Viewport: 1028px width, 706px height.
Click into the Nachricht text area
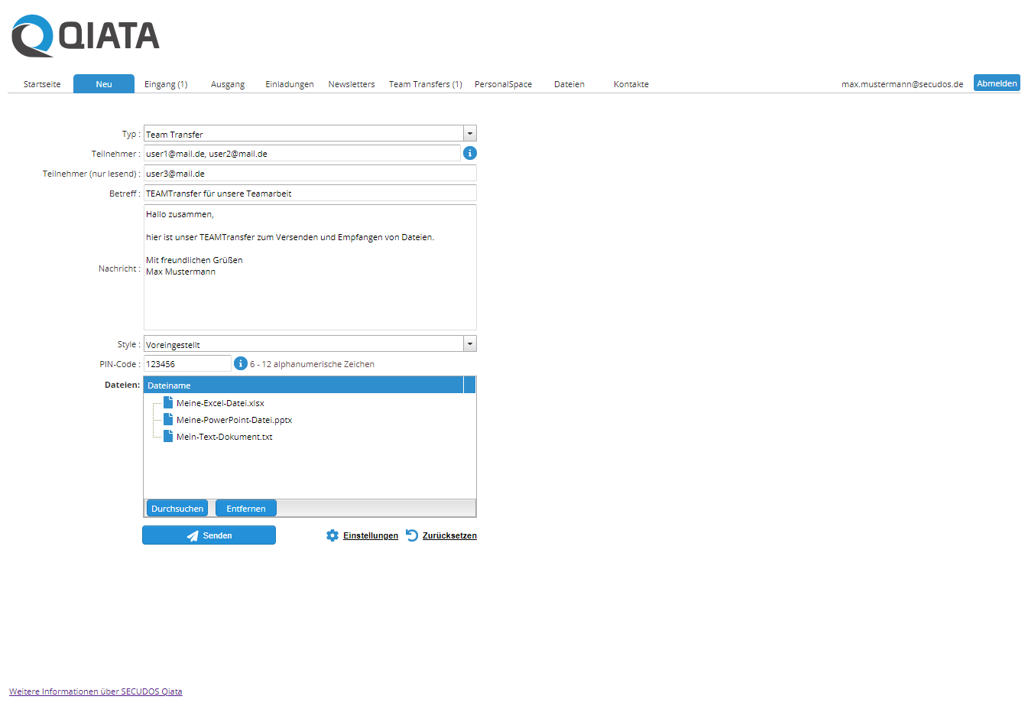coord(310,298)
